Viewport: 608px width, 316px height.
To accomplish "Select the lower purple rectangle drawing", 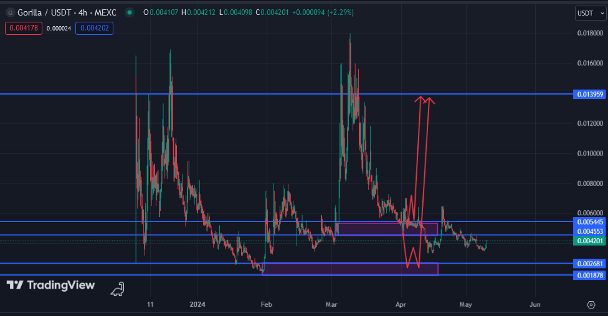I will pos(350,269).
